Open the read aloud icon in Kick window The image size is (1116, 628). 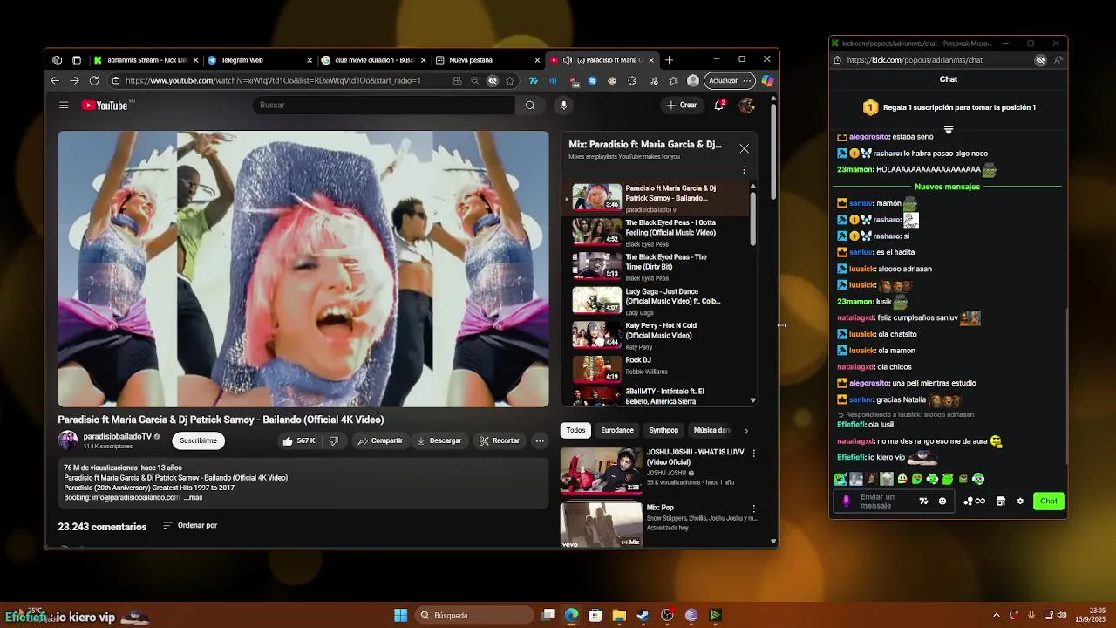tap(1058, 60)
